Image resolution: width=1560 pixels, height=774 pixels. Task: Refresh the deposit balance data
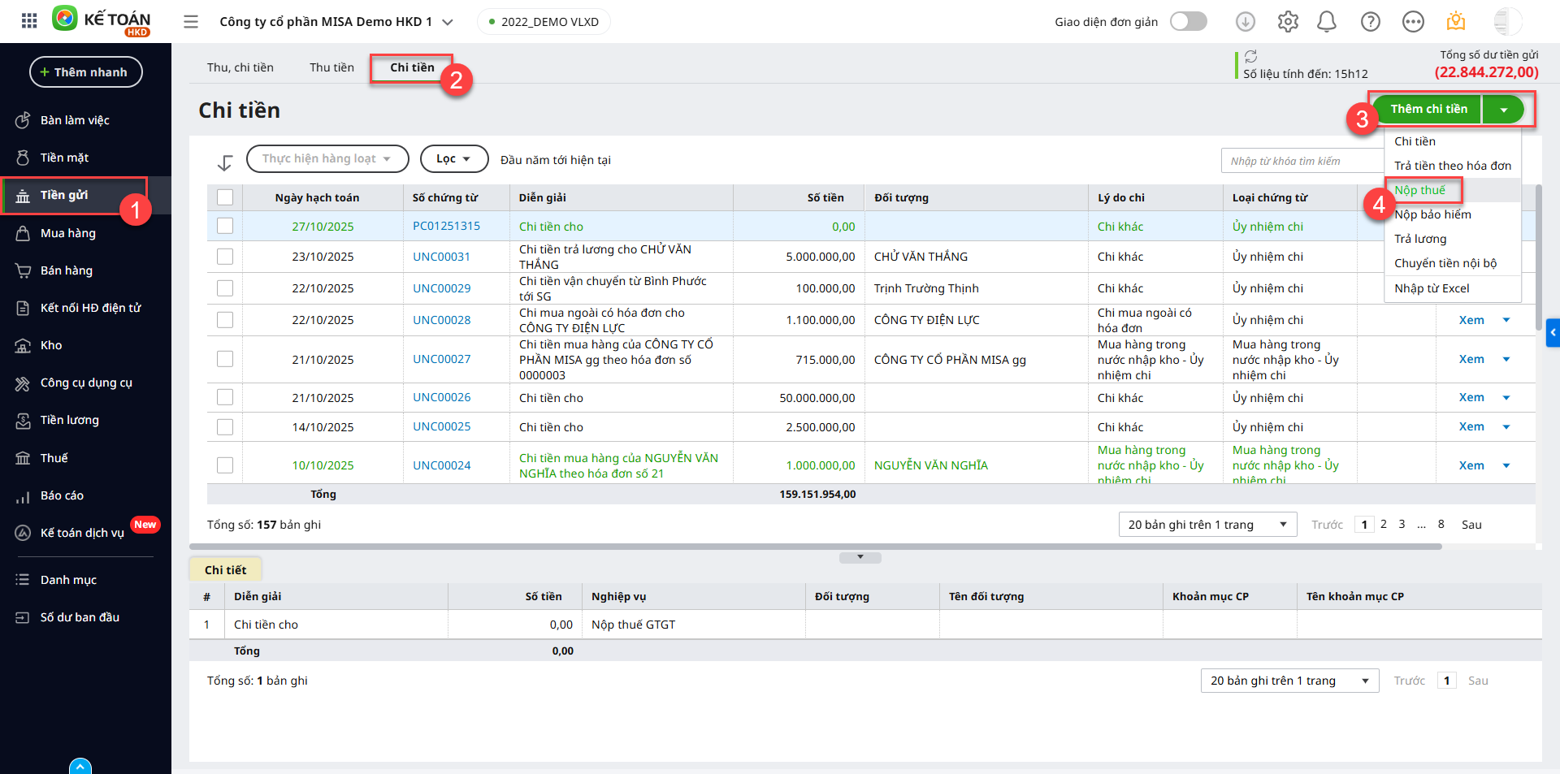coord(1251,56)
